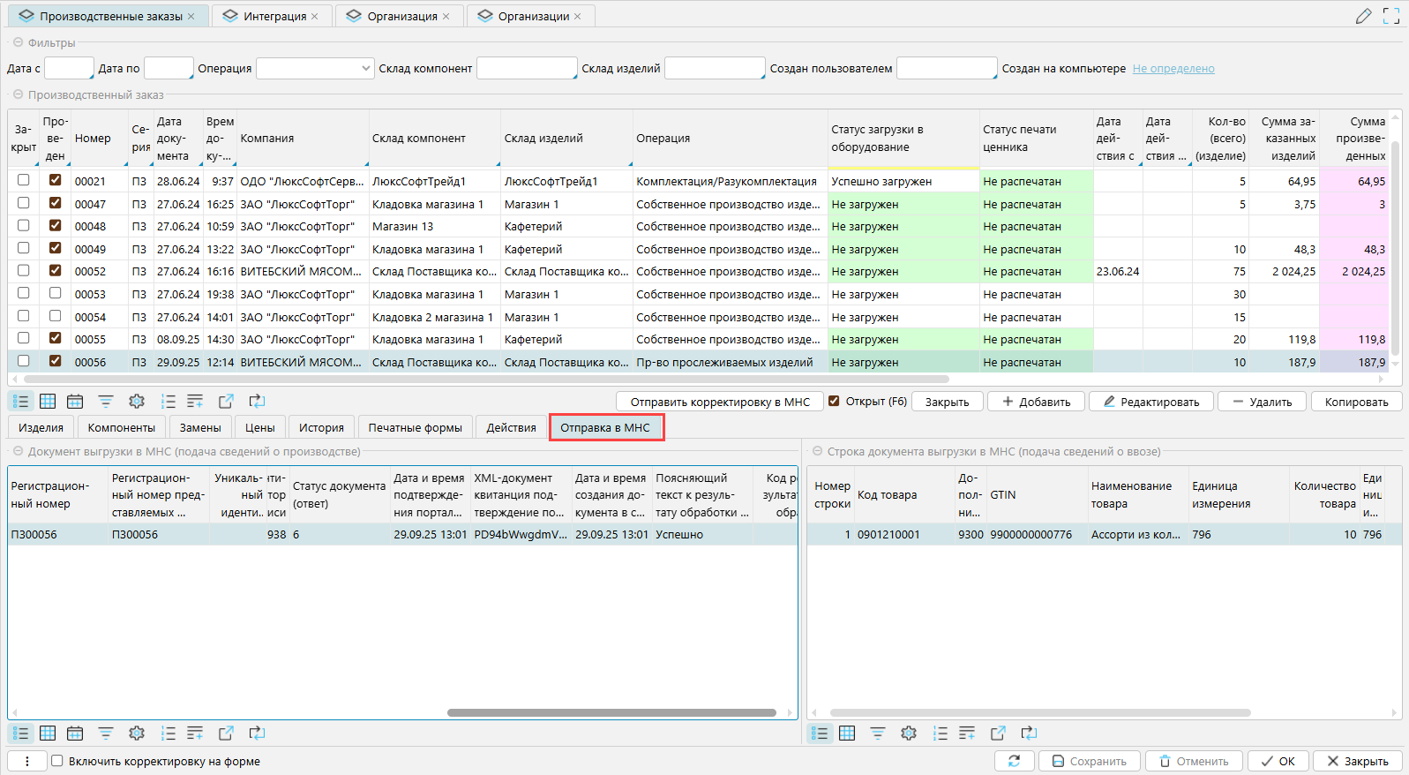Check the 'Проведен' box for order 00053
Viewport: 1409px width, 775px height.
[x=55, y=293]
